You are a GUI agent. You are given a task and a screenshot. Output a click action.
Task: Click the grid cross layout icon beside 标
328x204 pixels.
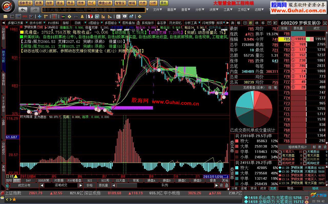[245, 23]
